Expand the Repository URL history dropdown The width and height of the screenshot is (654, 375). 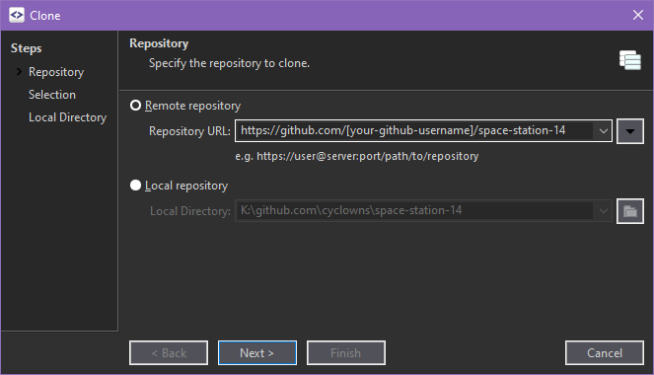(603, 131)
